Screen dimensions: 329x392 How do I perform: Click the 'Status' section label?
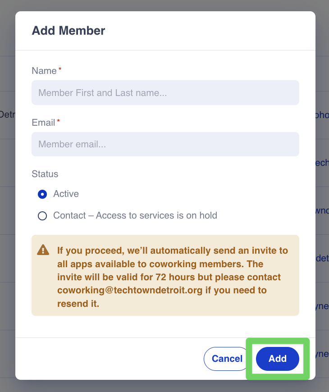click(x=45, y=174)
